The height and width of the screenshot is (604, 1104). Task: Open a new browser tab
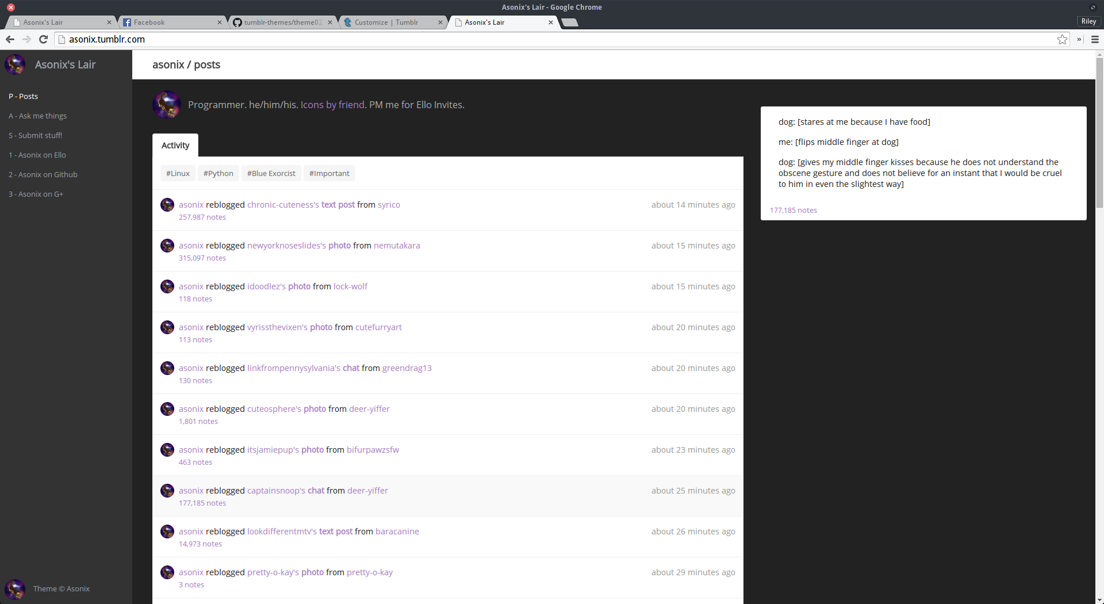(x=569, y=22)
